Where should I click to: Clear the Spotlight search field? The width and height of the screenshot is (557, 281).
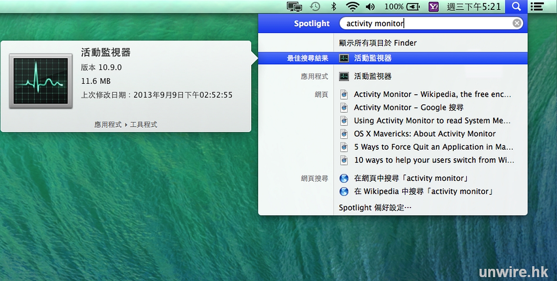(517, 23)
